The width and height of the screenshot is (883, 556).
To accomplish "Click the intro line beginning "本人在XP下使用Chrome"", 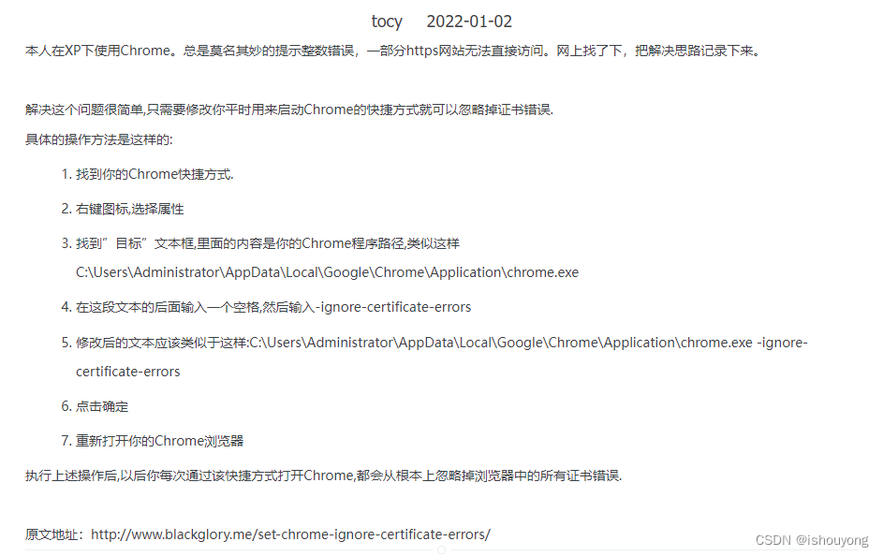I will 392,51.
